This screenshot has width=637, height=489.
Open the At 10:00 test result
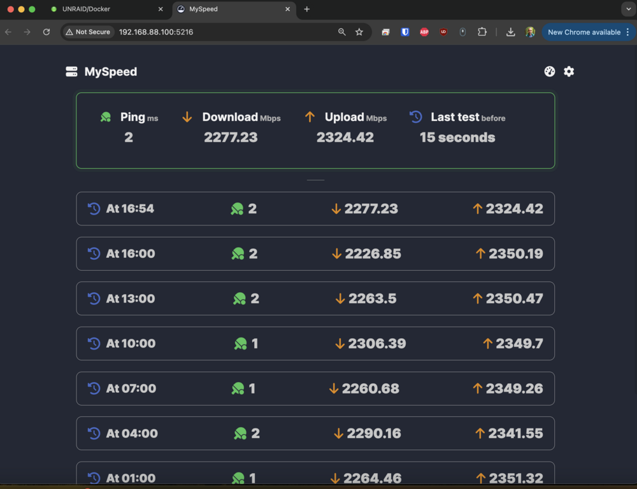315,344
